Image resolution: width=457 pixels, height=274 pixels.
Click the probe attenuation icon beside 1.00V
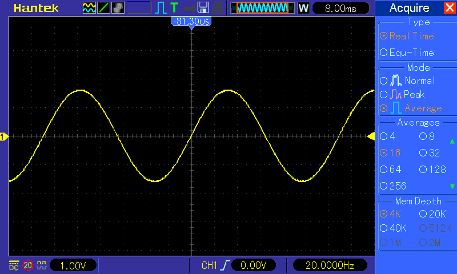[x=42, y=265]
